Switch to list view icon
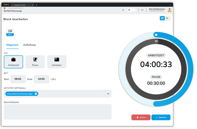 coord(167,18)
